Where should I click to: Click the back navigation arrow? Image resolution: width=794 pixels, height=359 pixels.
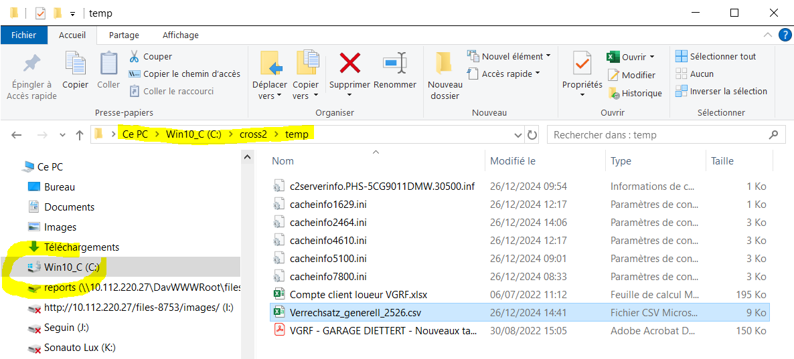[17, 135]
